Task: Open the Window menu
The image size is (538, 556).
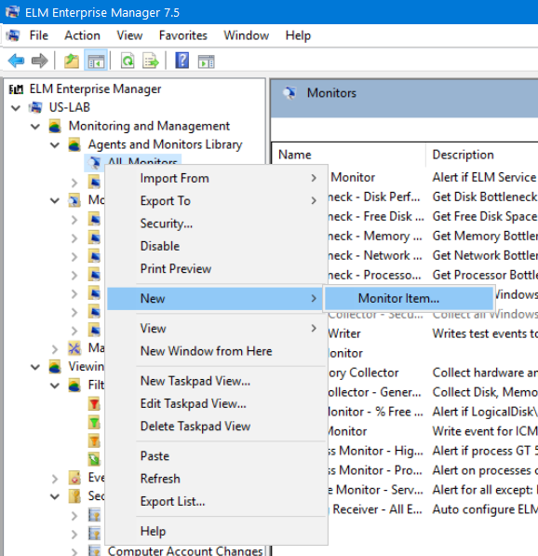Action: tap(247, 35)
